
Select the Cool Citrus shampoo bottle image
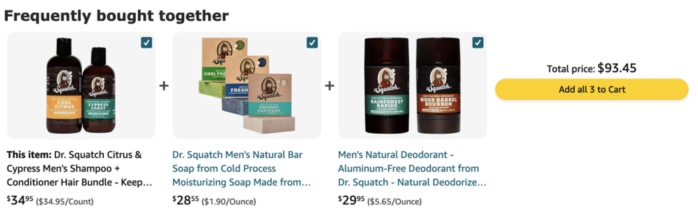point(64,86)
